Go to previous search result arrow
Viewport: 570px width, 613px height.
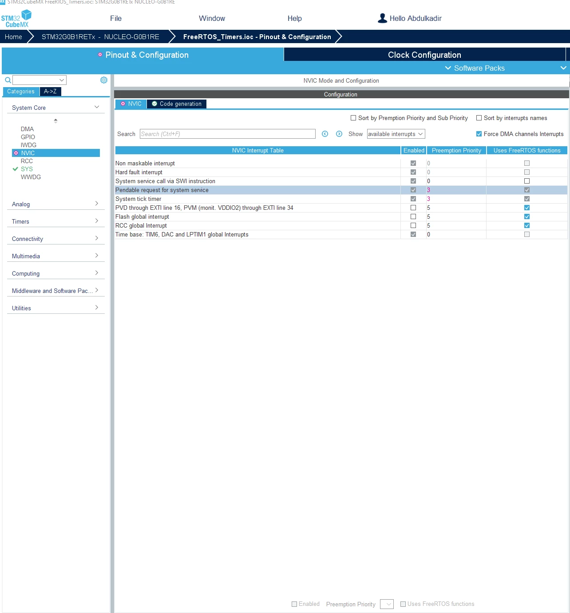point(325,134)
